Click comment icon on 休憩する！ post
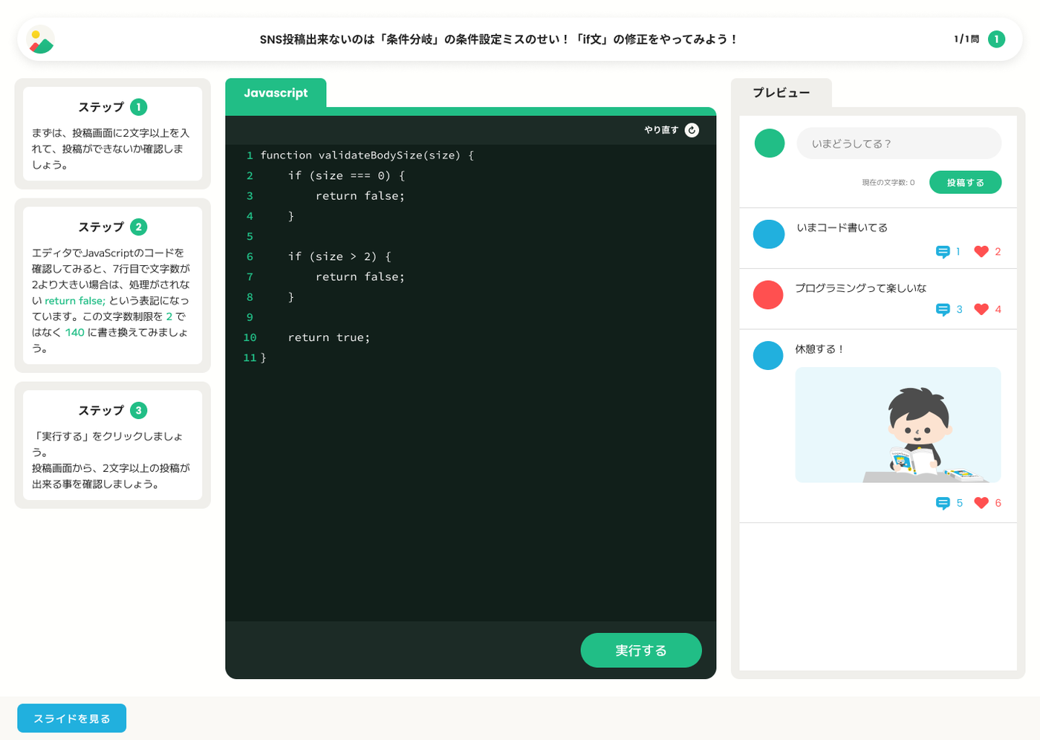Viewport: 1040px width, 740px height. coord(943,504)
